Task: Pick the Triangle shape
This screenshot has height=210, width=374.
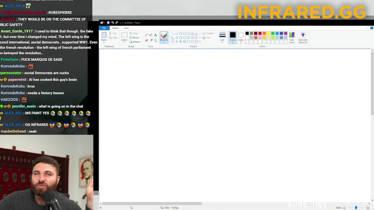Action: coord(196,34)
